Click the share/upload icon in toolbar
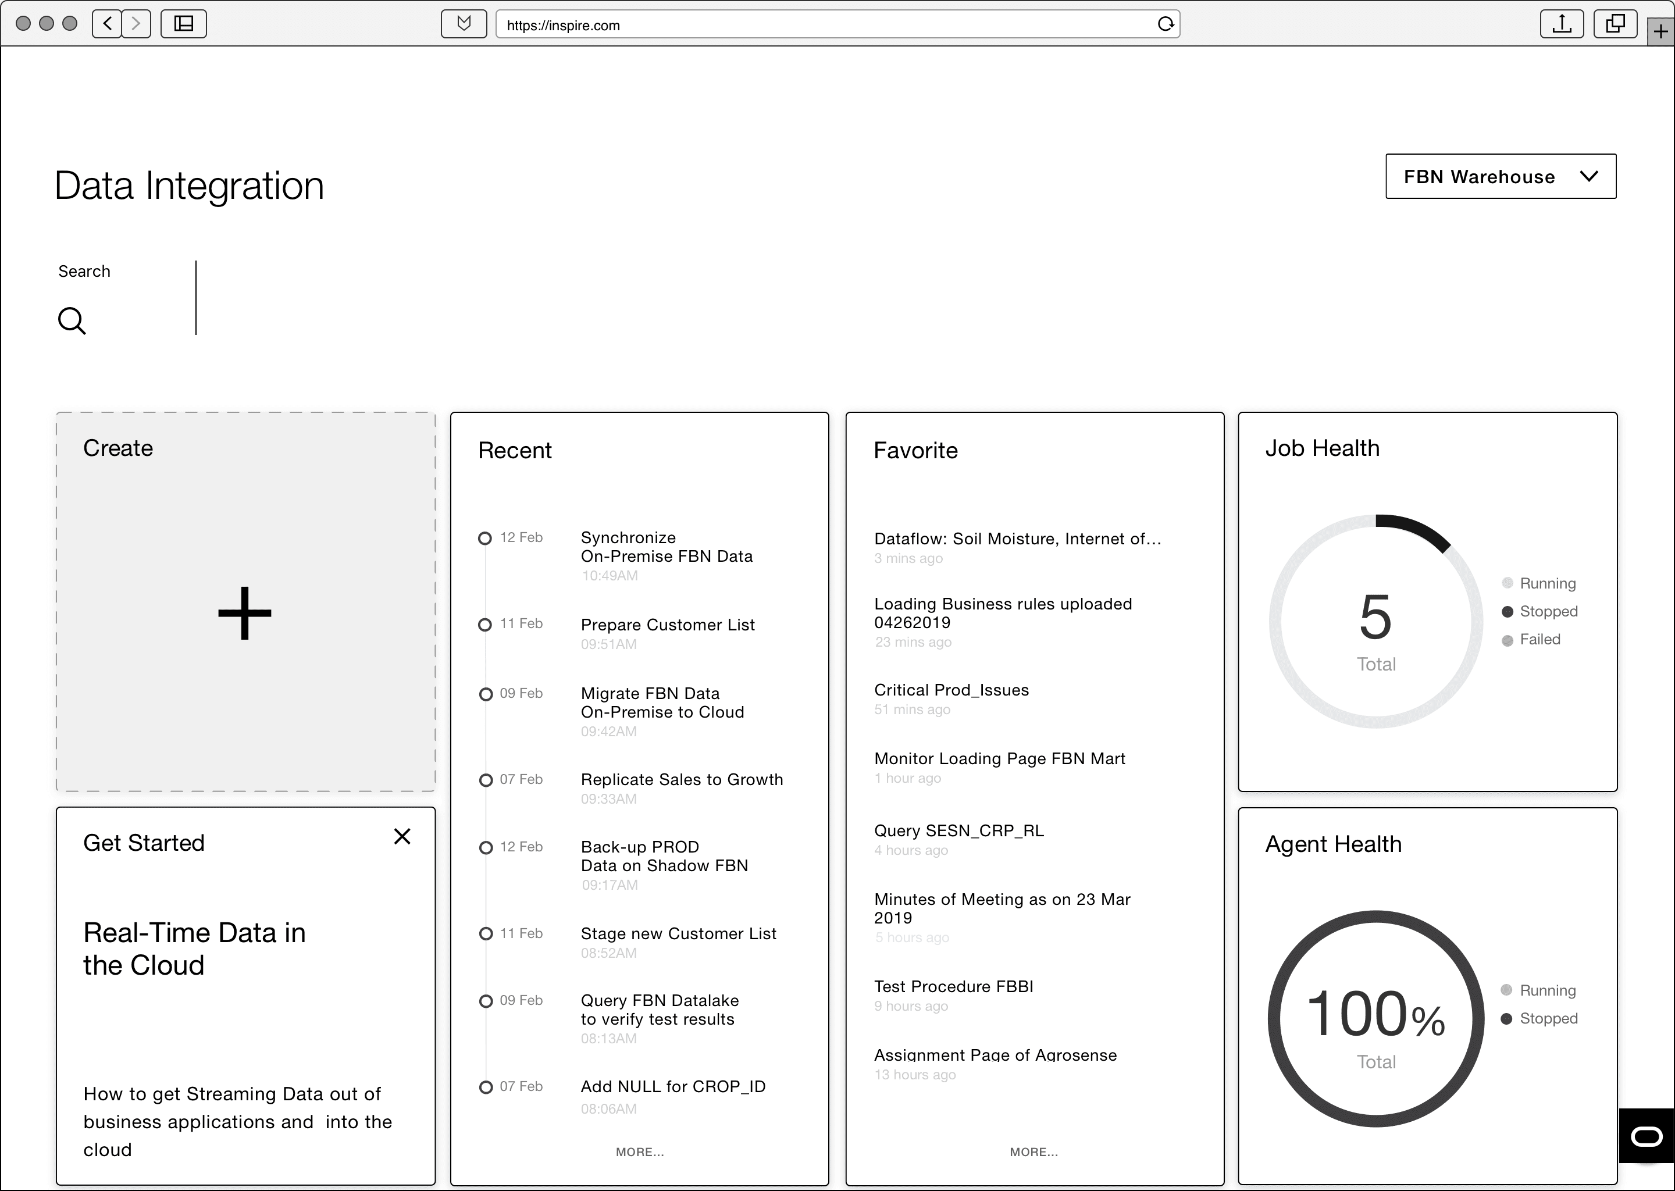Screen dimensions: 1675x1191 pyautogui.click(x=1562, y=23)
